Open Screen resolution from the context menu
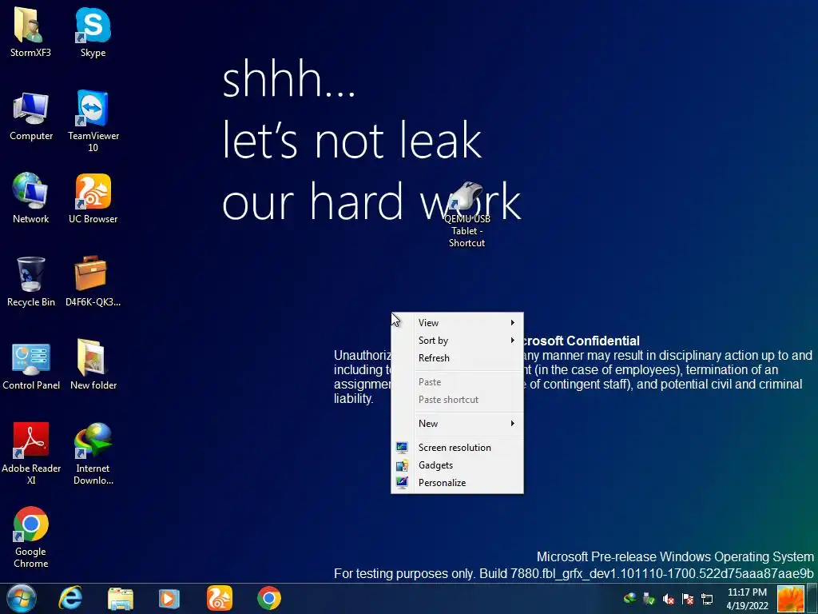Viewport: 818px width, 614px height. tap(457, 448)
